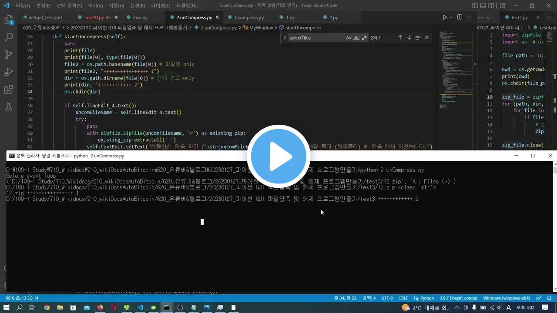
Task: Toggle Find in Selection
Action: pos(418,38)
